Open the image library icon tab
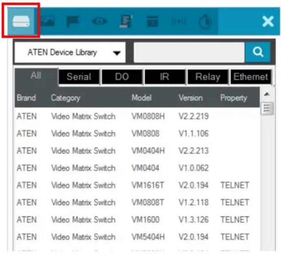The height and width of the screenshot is (254, 281). (48, 21)
